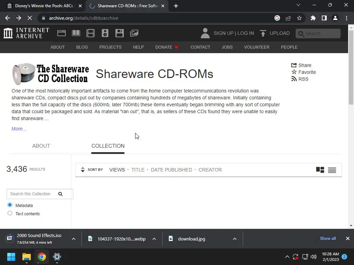354x265 pixels.
Task: Open the Software floppy disk icon
Action: point(119,33)
